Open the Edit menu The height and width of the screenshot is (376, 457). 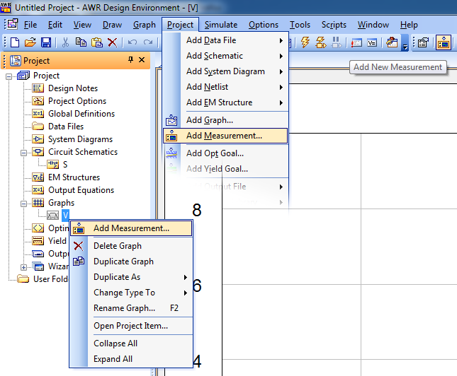(55, 25)
